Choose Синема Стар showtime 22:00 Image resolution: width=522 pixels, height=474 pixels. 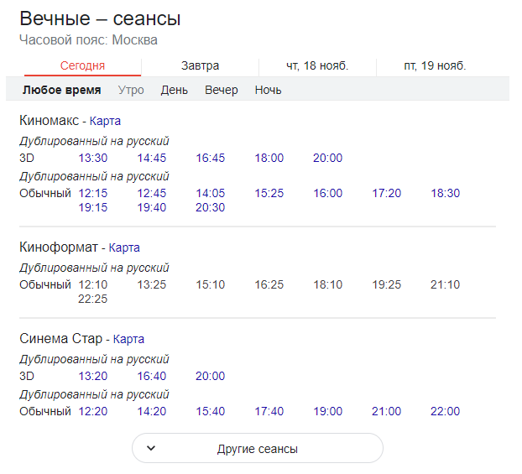click(x=445, y=411)
